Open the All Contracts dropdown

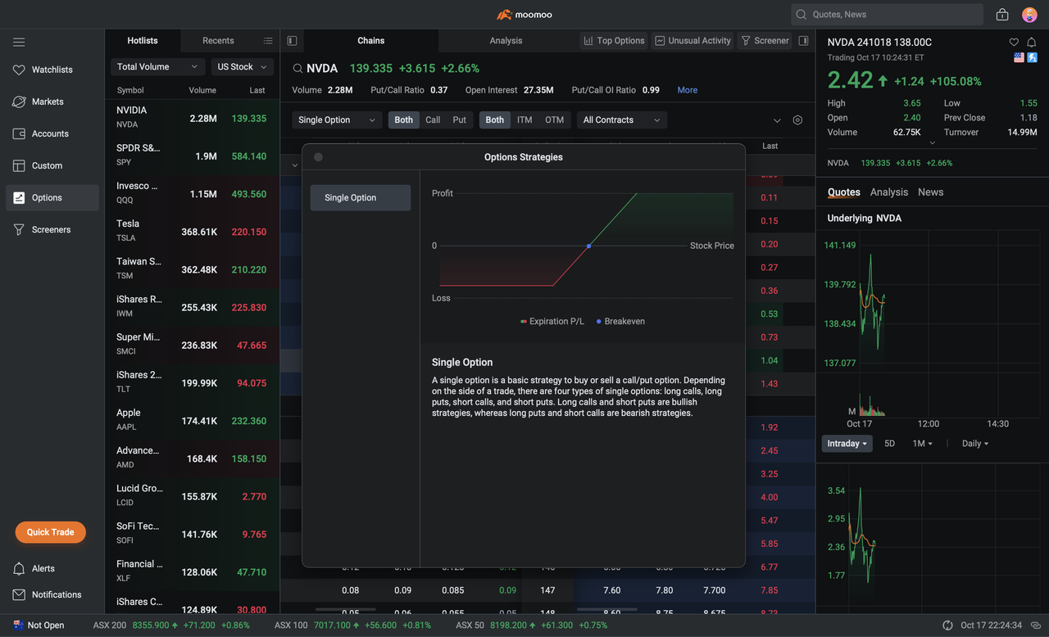(x=622, y=120)
